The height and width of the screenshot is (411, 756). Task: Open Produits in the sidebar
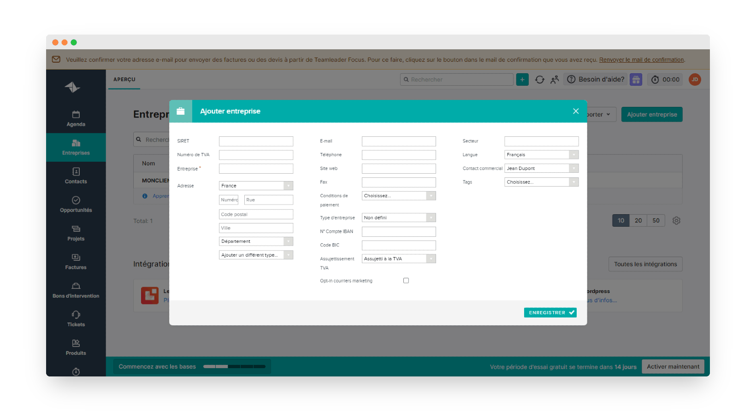[76, 347]
